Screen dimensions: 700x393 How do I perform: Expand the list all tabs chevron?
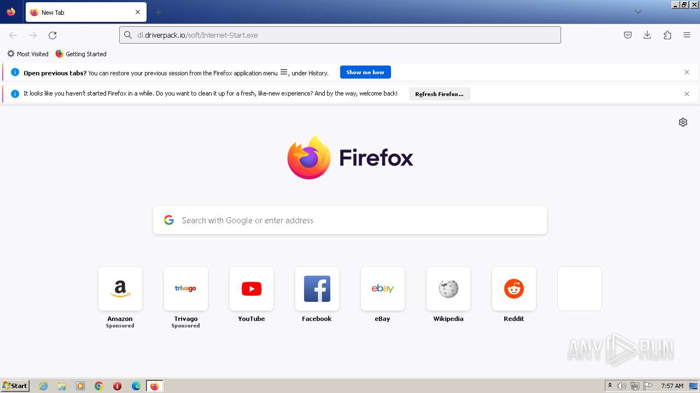[638, 12]
